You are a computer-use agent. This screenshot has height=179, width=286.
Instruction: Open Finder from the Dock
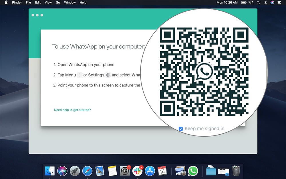(x=49, y=171)
